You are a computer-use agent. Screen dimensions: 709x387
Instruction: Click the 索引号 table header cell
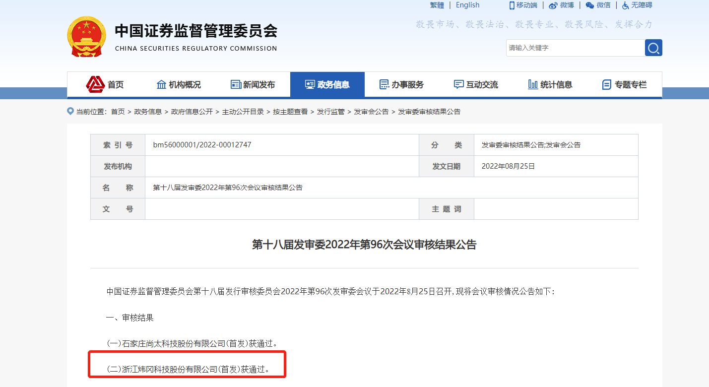[118, 145]
